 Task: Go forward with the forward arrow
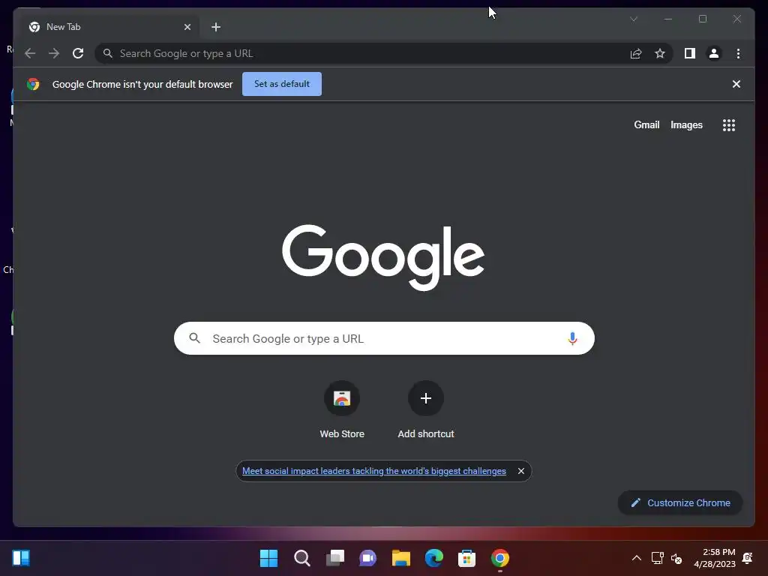[x=54, y=53]
